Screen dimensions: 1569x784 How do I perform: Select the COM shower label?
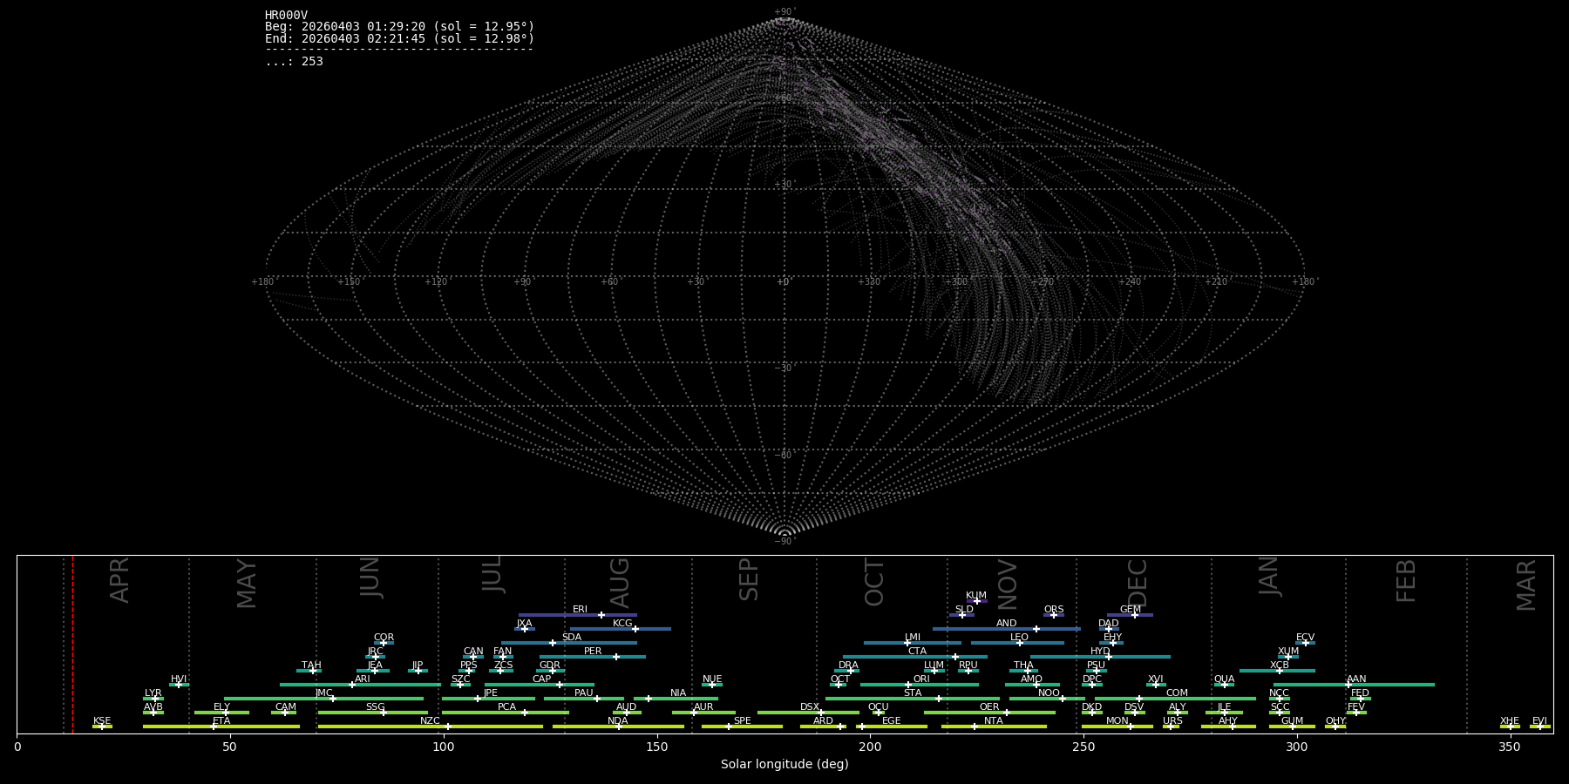point(1177,693)
